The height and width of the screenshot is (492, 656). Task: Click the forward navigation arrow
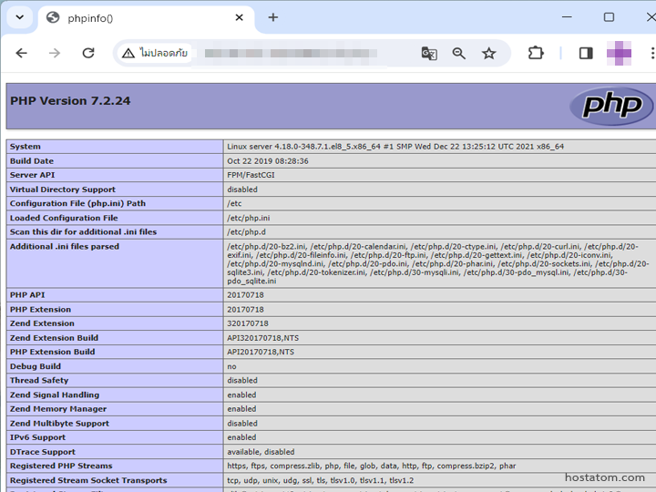[x=55, y=53]
